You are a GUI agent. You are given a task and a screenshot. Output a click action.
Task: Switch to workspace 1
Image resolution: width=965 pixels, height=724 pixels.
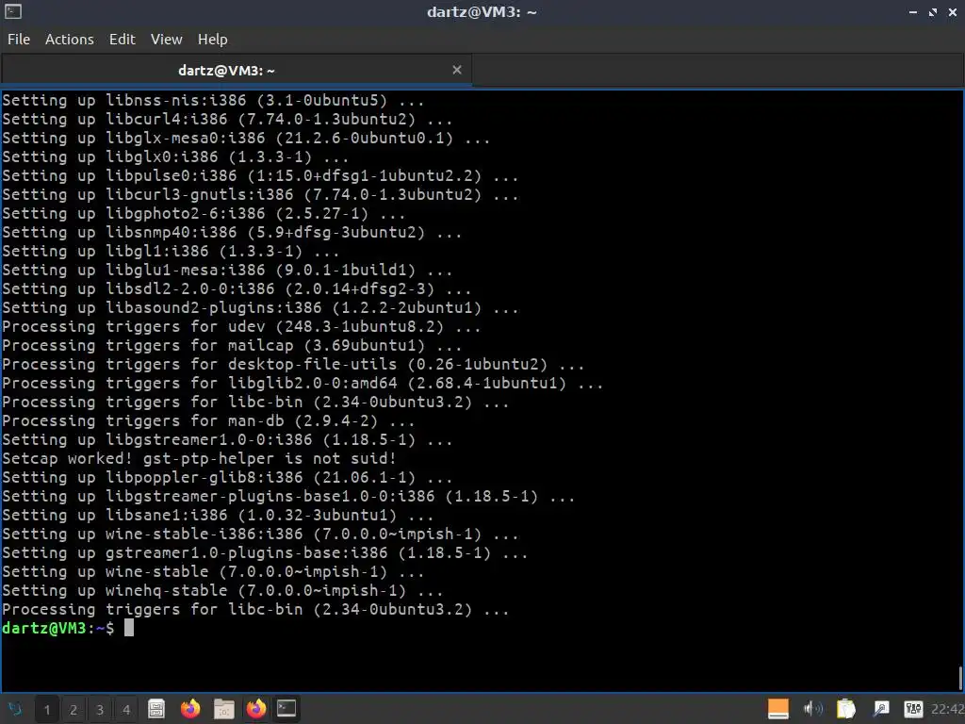point(47,709)
